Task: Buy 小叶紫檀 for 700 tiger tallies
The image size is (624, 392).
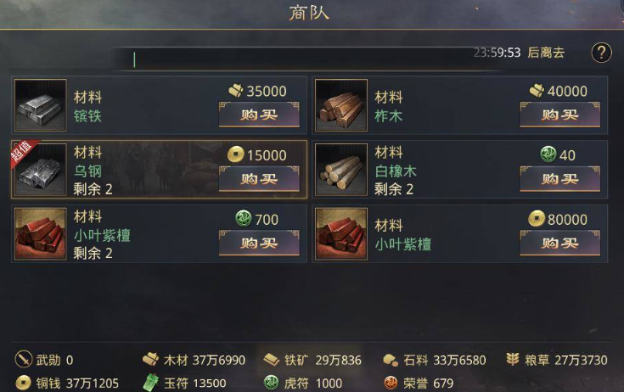Action: [x=259, y=243]
